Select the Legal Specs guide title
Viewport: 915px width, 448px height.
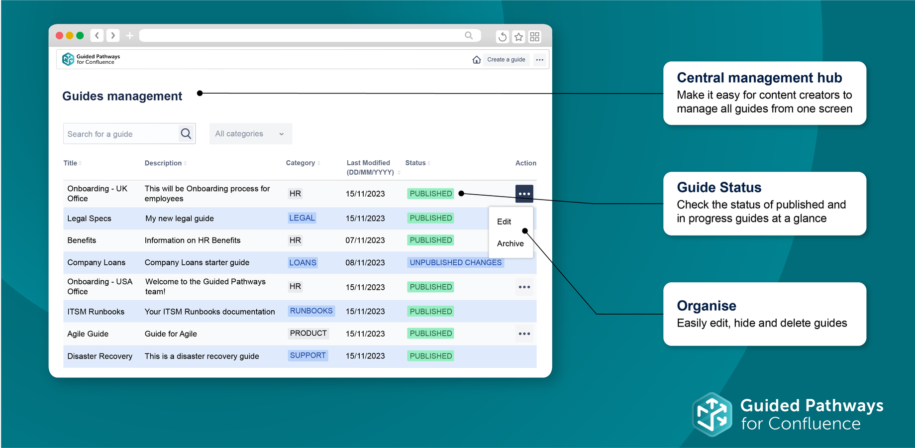pos(89,219)
